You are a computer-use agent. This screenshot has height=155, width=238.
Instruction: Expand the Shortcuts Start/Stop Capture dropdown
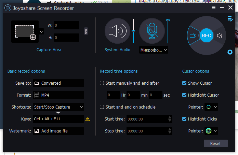58,107
